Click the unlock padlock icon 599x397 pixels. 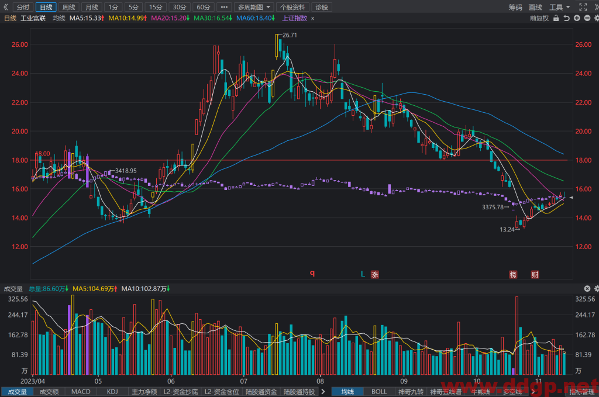tap(556, 18)
